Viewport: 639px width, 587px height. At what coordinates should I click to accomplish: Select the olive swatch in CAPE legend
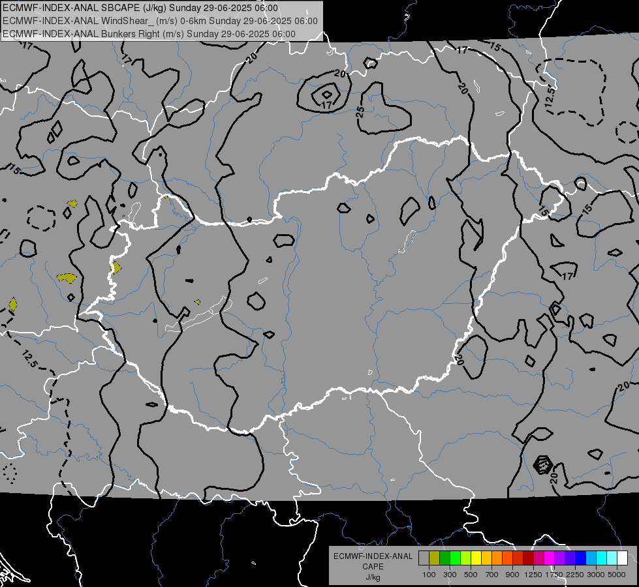point(435,558)
